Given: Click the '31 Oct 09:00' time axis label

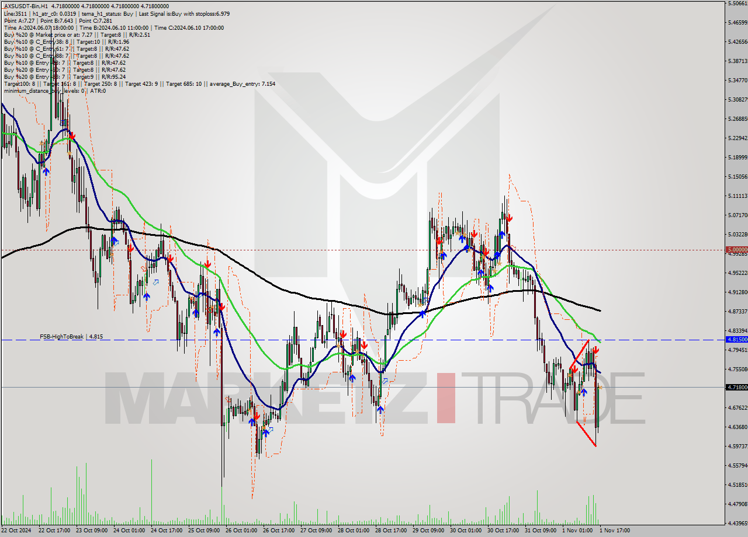Looking at the screenshot, I should coord(541,531).
